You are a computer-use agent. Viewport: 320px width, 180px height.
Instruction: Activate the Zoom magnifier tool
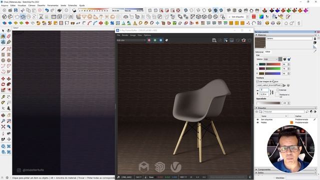[3, 121]
